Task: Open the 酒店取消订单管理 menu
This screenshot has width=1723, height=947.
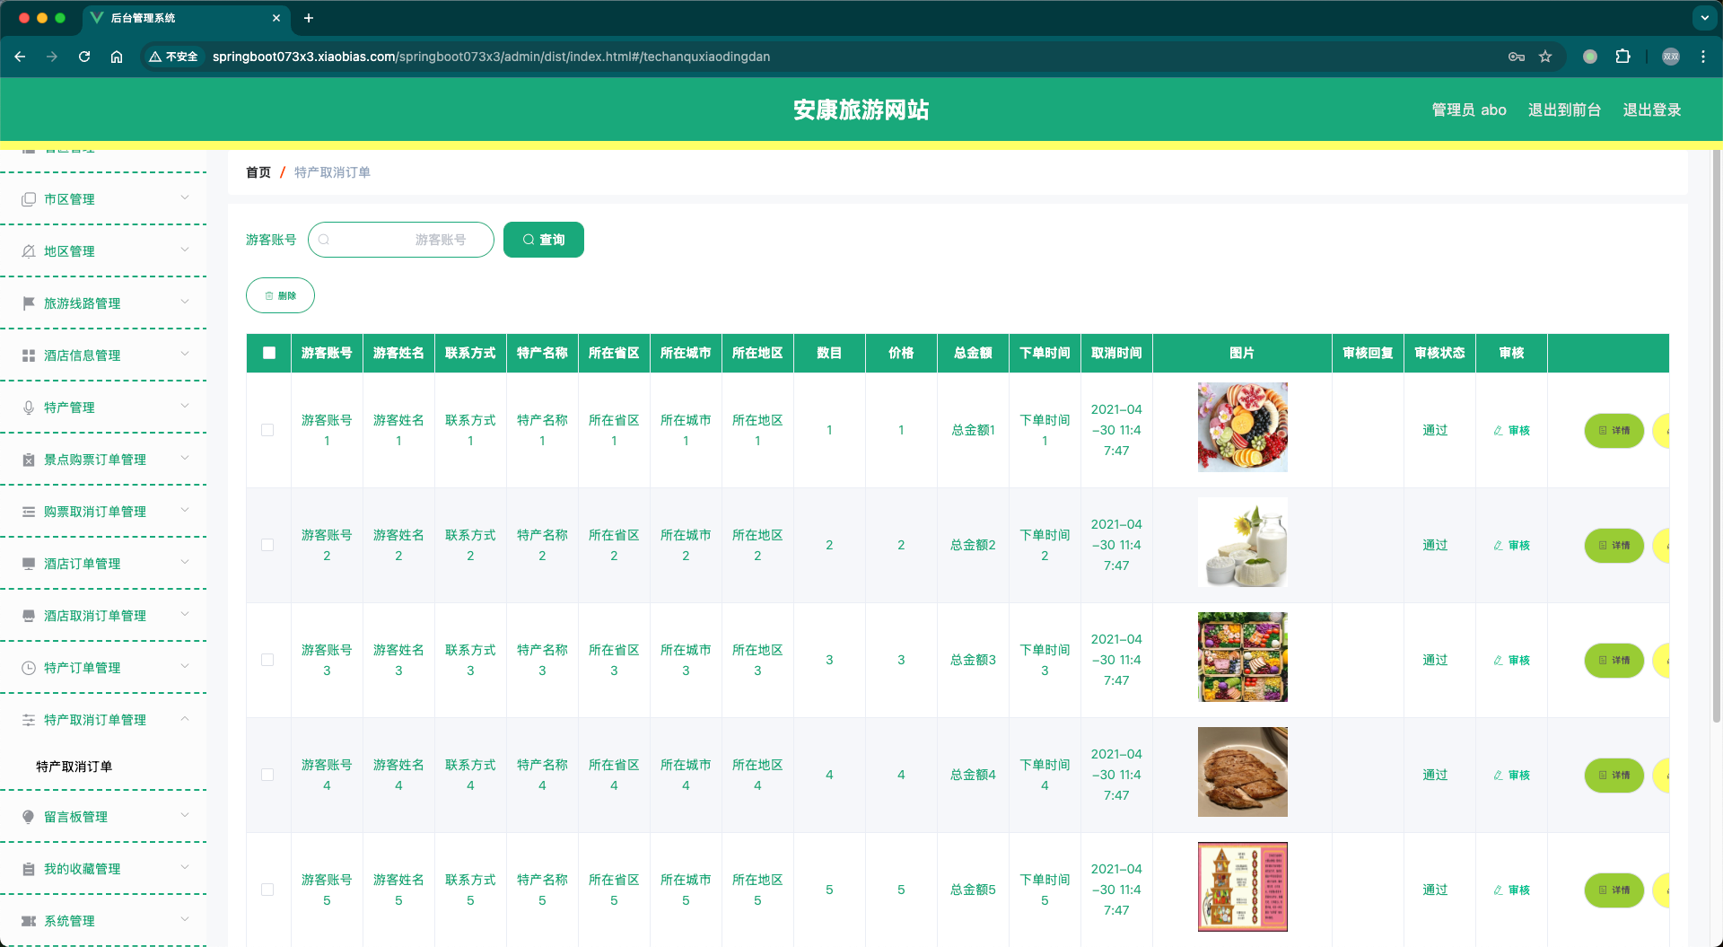Action: (x=103, y=616)
